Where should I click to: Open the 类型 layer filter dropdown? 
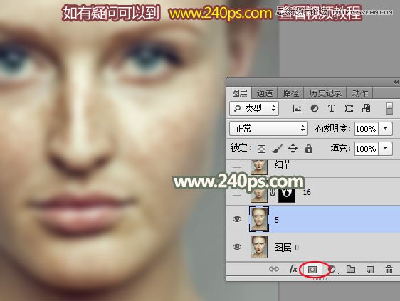(254, 109)
